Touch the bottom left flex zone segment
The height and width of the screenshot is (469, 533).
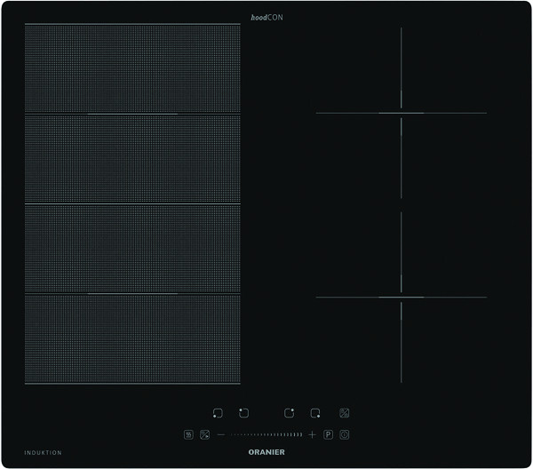click(x=132, y=338)
